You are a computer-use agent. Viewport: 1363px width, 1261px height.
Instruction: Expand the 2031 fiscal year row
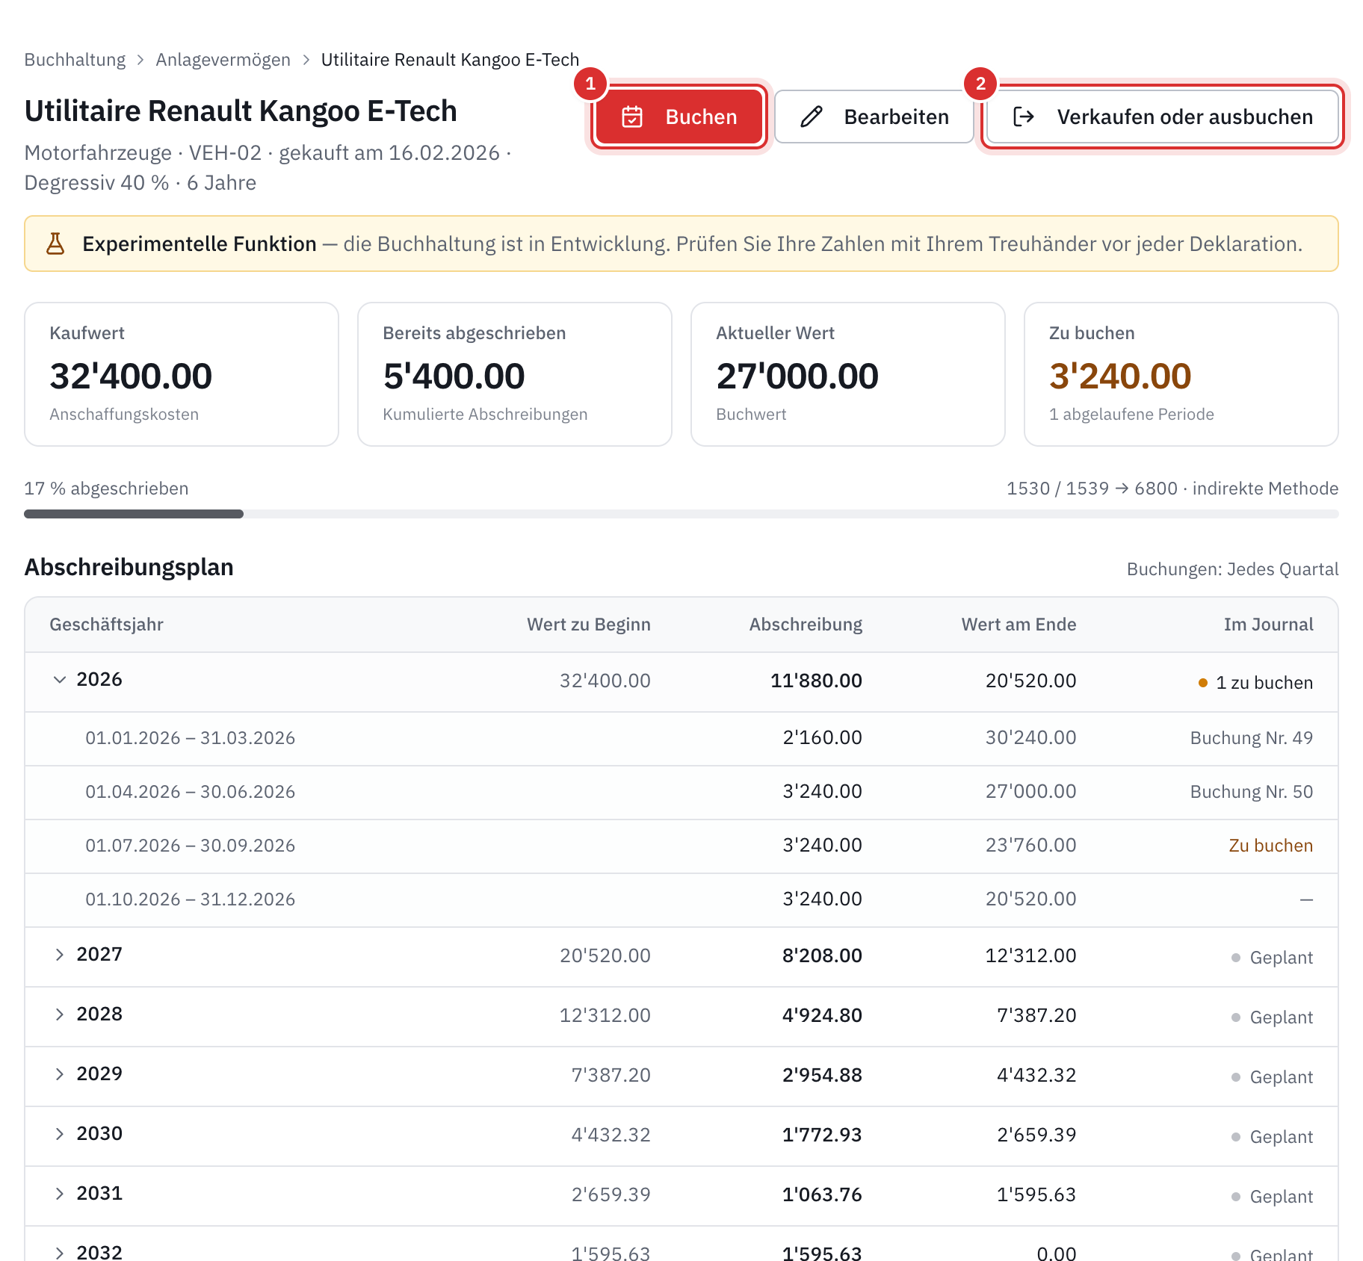[60, 1194]
